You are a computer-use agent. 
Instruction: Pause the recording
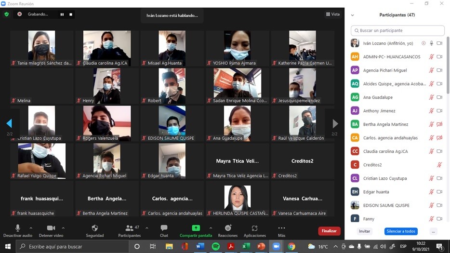tap(62, 14)
